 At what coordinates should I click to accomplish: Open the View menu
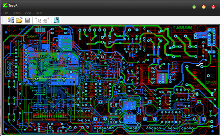(x=28, y=13)
